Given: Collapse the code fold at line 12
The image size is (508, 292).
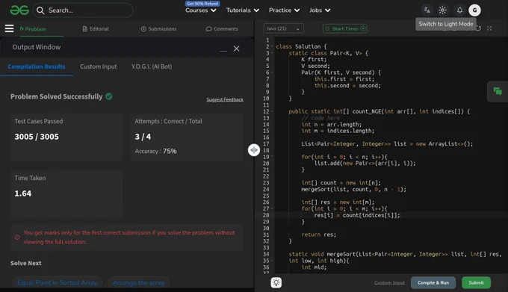Looking at the screenshot, I should tap(272, 111).
